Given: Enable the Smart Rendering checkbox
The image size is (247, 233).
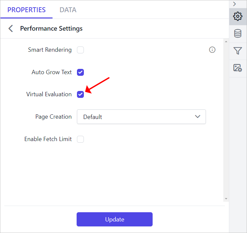Looking at the screenshot, I should pos(80,50).
